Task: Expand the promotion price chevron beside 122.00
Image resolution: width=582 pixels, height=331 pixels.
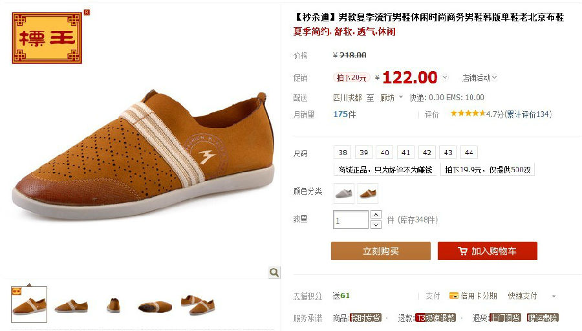Action: (445, 78)
